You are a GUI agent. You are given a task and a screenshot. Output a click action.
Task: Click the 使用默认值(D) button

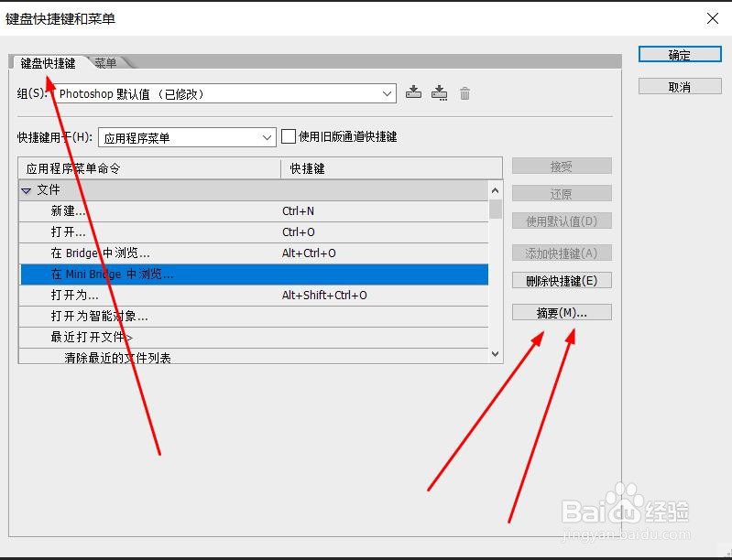[x=562, y=221]
